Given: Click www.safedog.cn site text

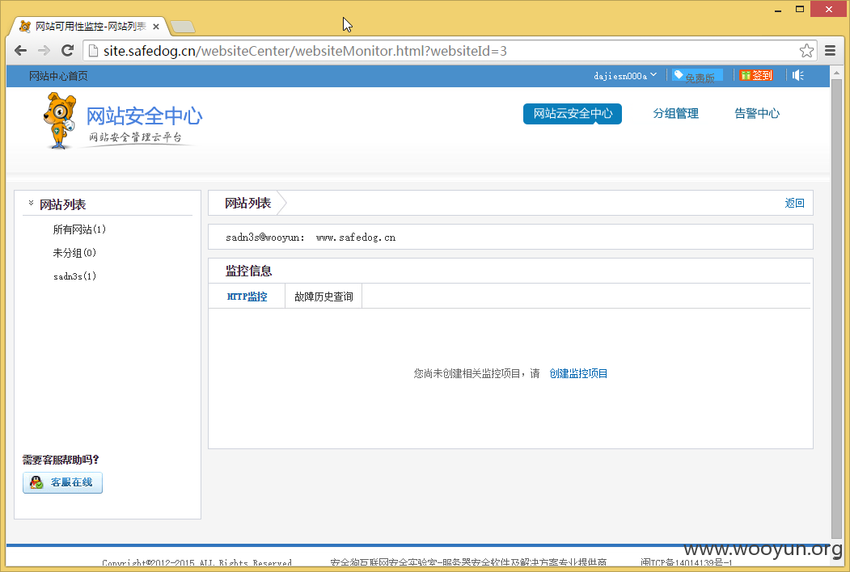Looking at the screenshot, I should click(x=356, y=238).
